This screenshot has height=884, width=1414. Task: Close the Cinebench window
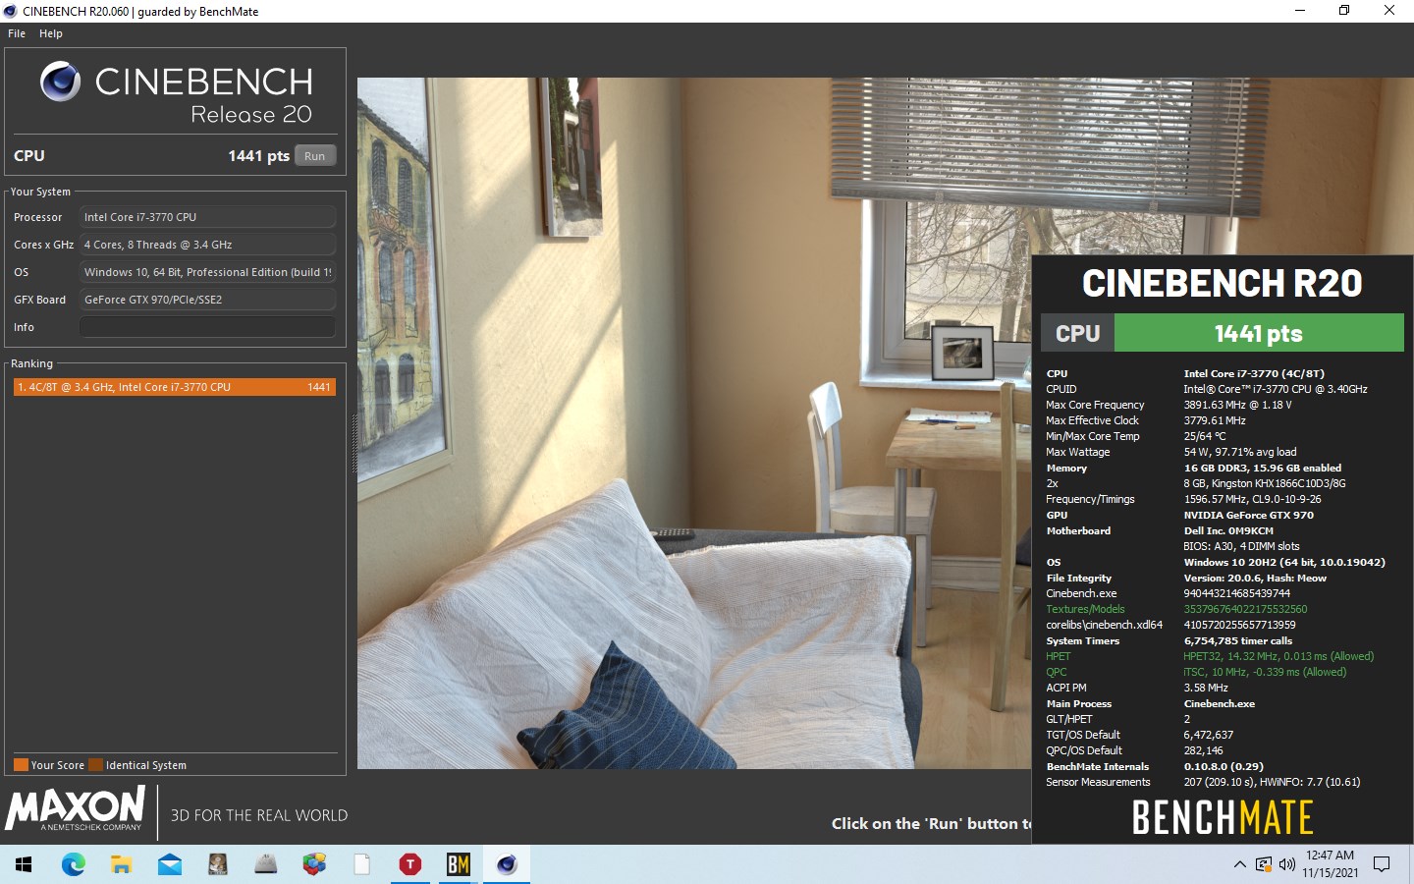click(1389, 11)
